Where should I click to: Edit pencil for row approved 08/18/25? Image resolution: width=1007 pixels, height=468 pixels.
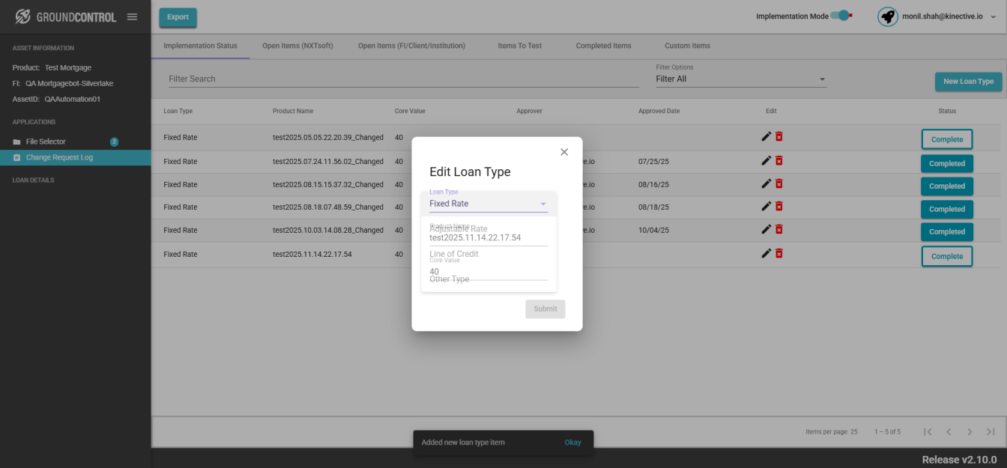click(766, 206)
